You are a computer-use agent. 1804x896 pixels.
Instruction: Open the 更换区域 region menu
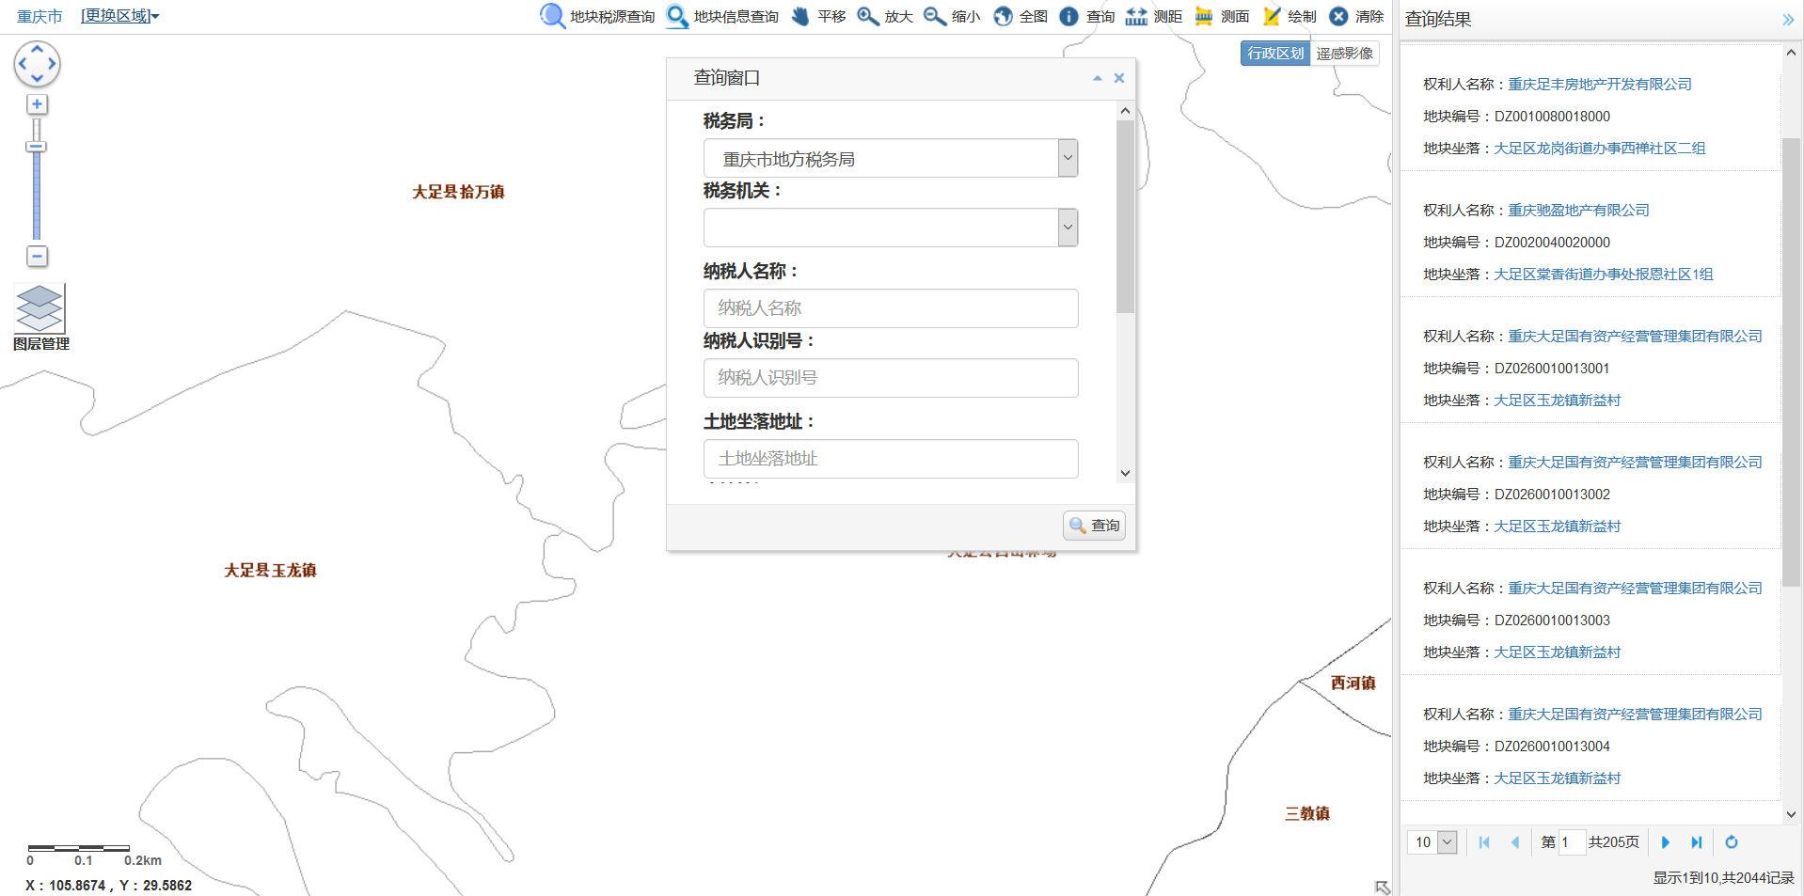click(x=119, y=16)
